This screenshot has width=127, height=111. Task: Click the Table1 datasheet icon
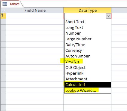point(5,4)
